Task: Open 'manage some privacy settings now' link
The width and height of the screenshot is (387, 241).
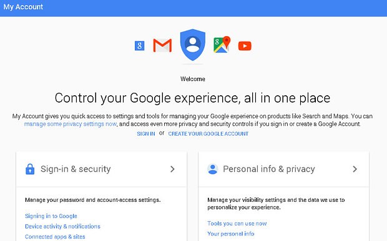Action: click(x=71, y=124)
